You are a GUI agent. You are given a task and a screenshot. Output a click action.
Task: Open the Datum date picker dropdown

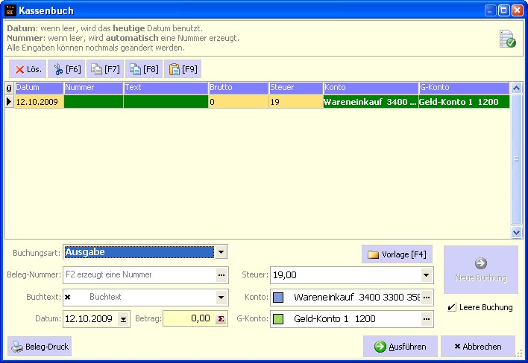[x=124, y=319]
